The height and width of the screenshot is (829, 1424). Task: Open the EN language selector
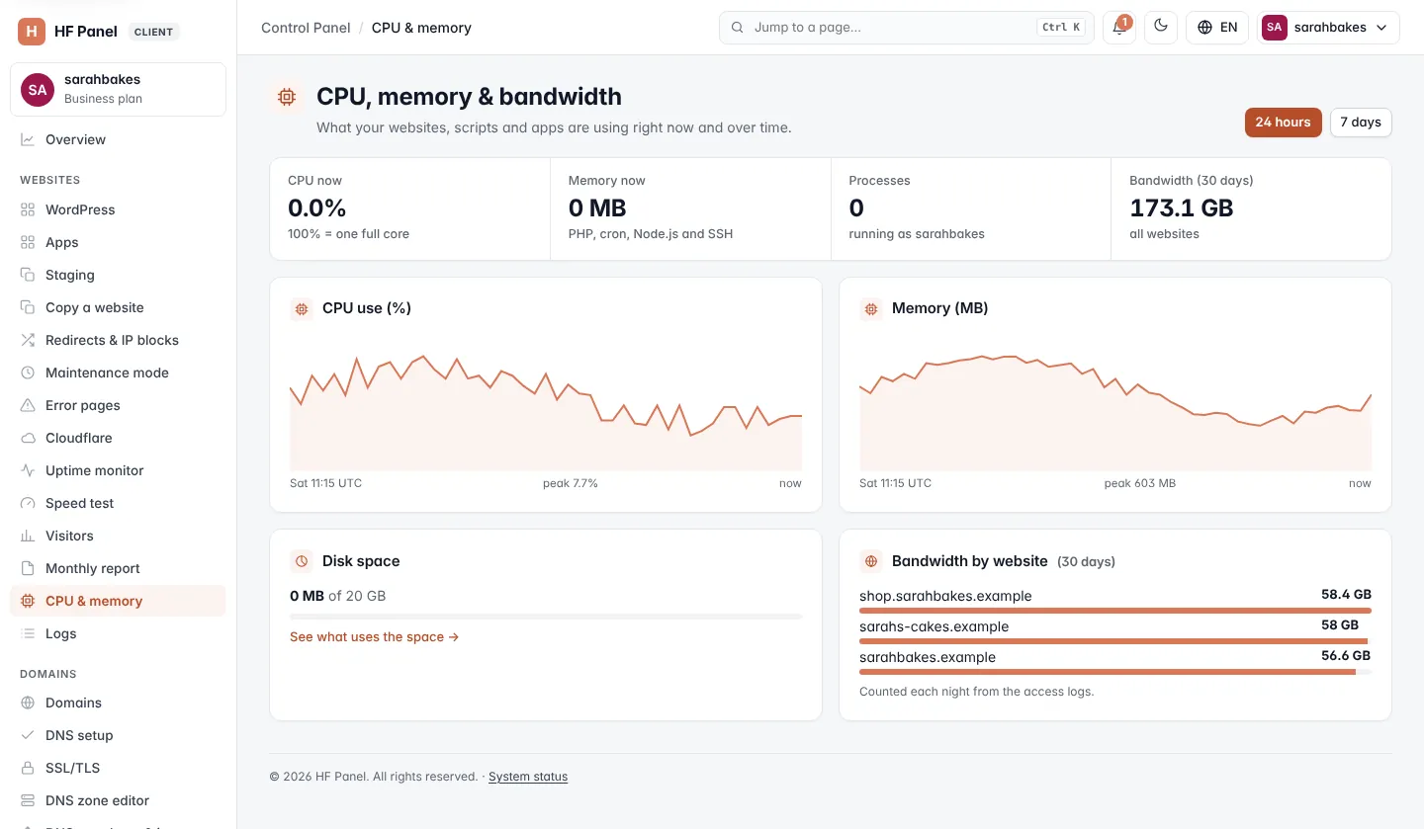(1217, 28)
